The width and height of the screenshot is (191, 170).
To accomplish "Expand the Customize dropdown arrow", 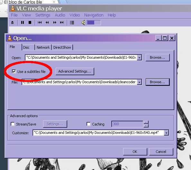I will tap(166, 133).
